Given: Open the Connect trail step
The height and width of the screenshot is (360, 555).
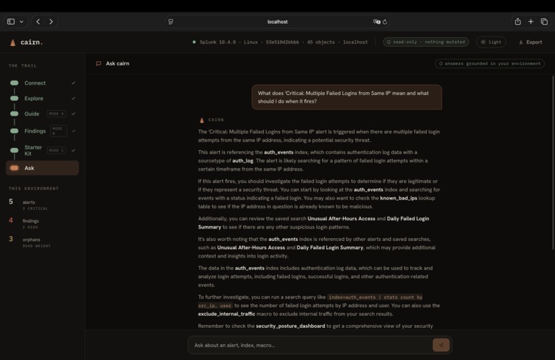Looking at the screenshot, I should click(x=43, y=83).
